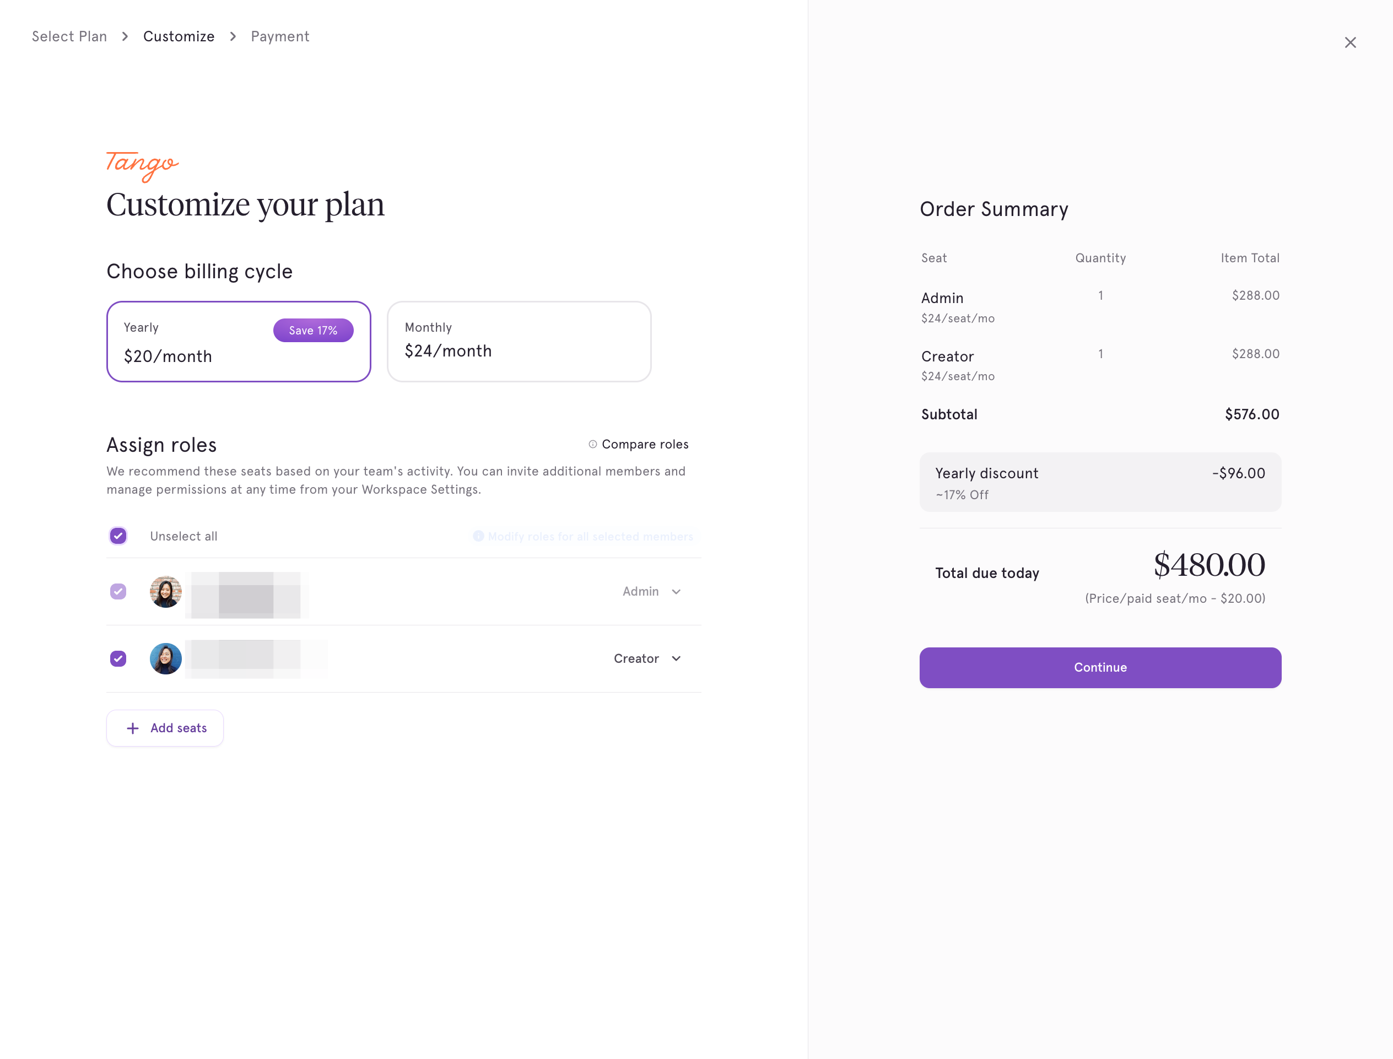Go back to Select Plan step

pyautogui.click(x=69, y=36)
